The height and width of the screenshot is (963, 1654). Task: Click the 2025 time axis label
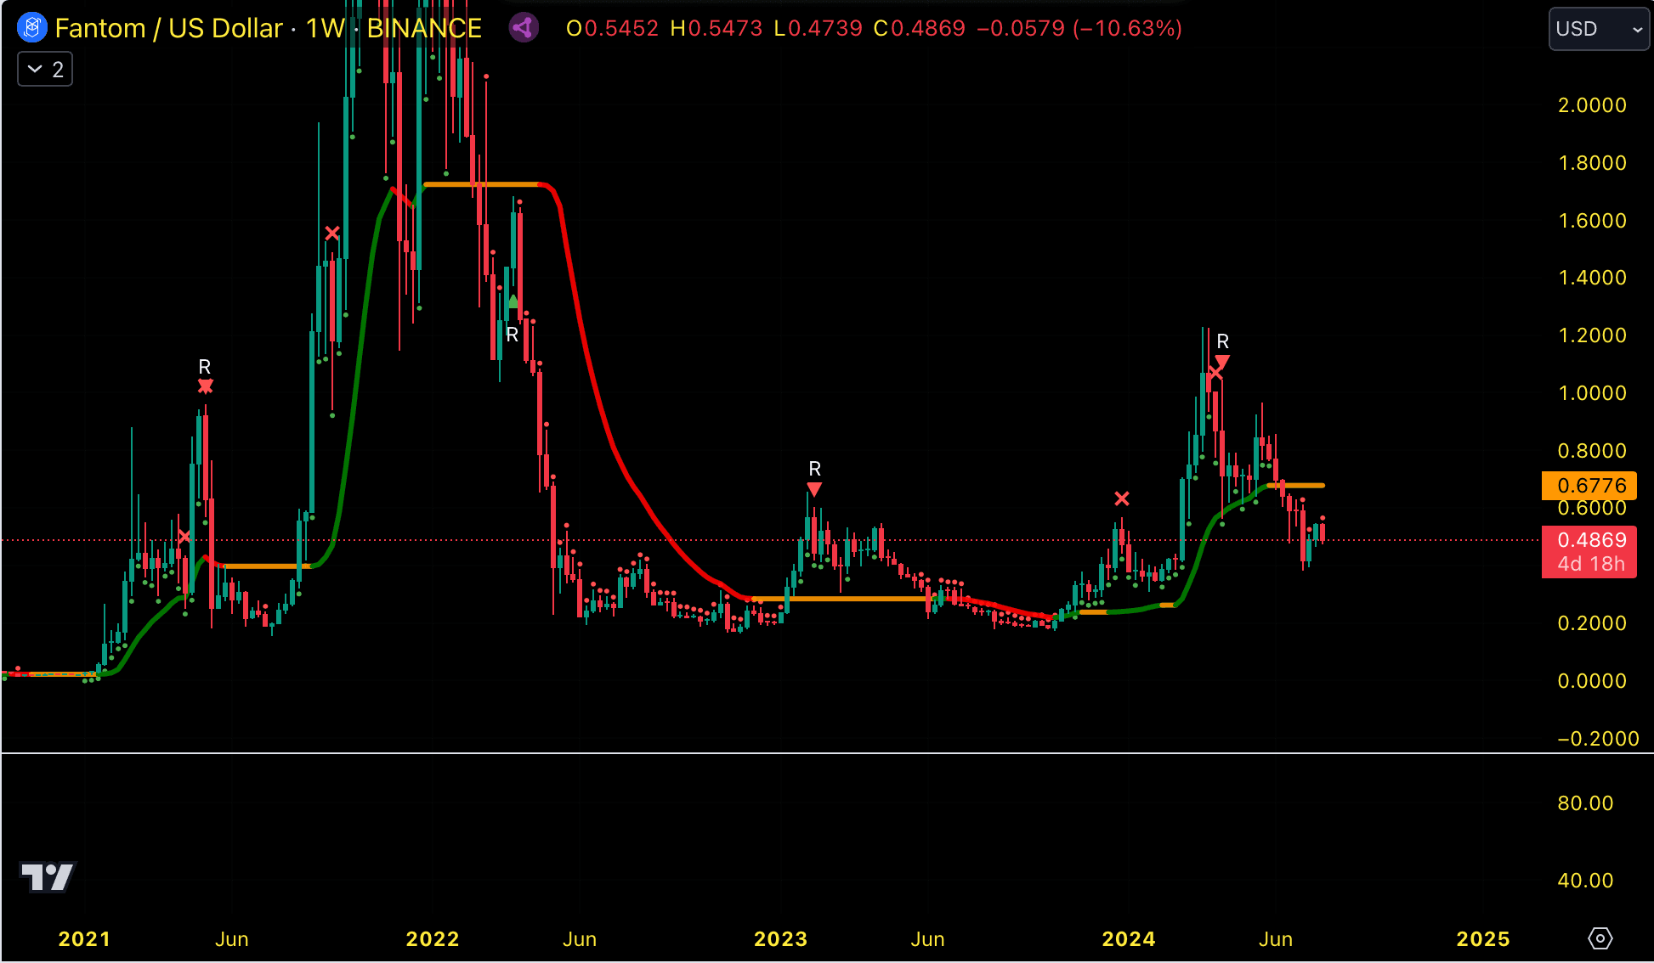pos(1483,939)
